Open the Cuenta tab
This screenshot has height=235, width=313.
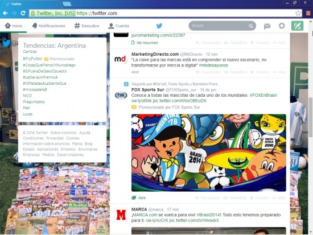pos(118,26)
